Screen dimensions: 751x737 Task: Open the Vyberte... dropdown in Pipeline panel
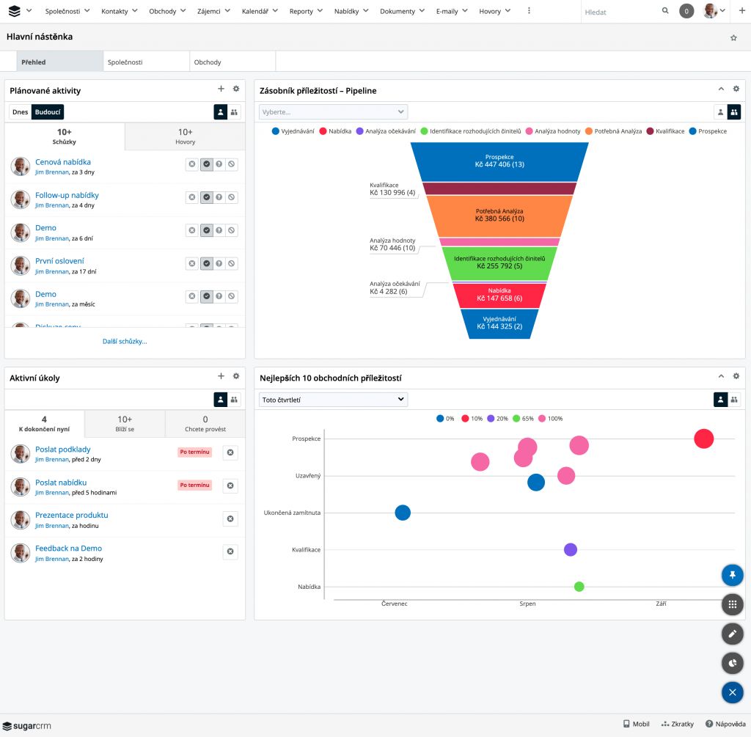tap(333, 112)
